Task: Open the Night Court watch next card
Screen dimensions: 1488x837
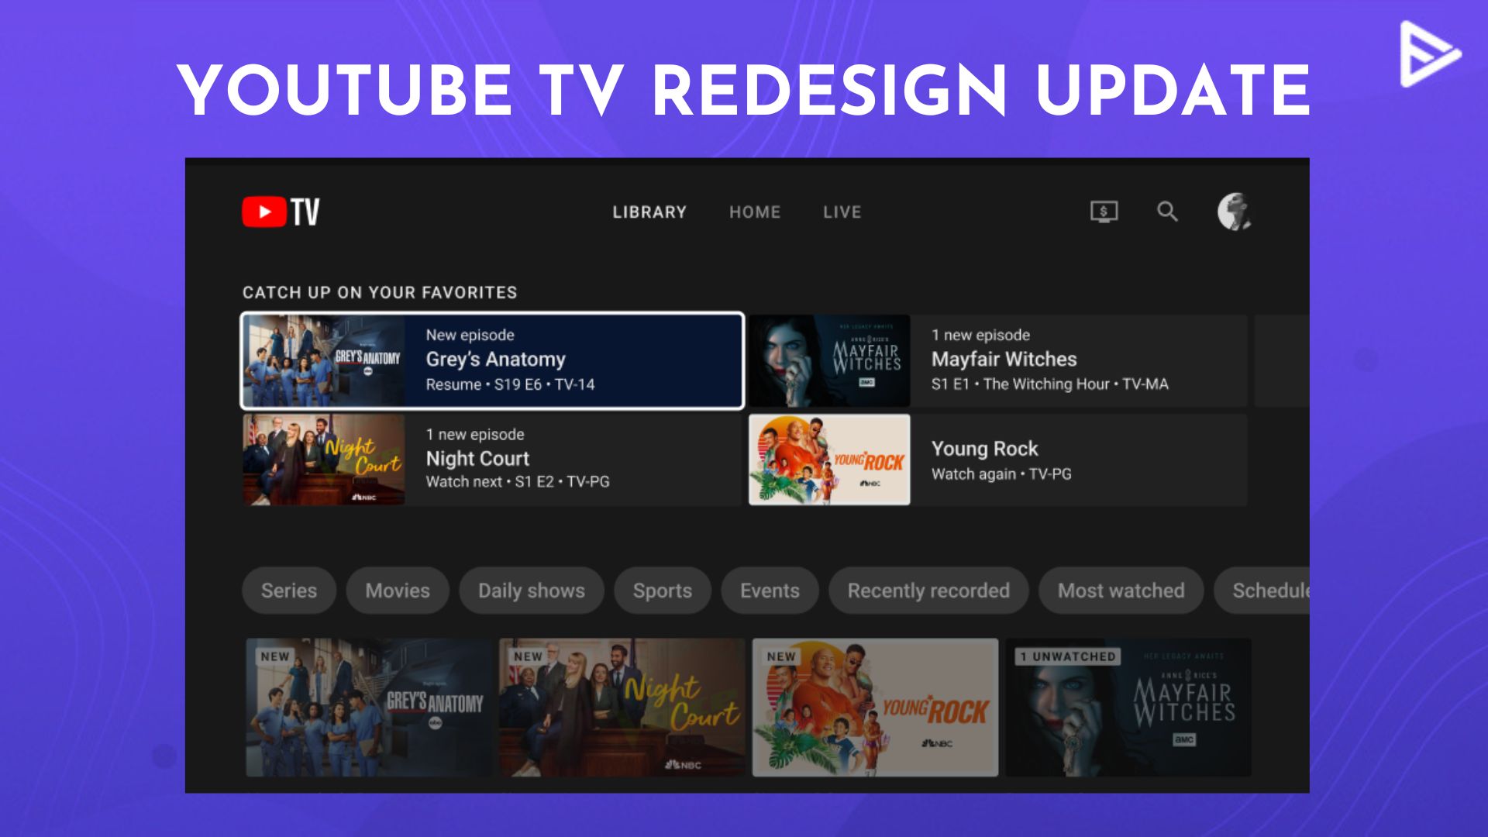Action: 493,460
